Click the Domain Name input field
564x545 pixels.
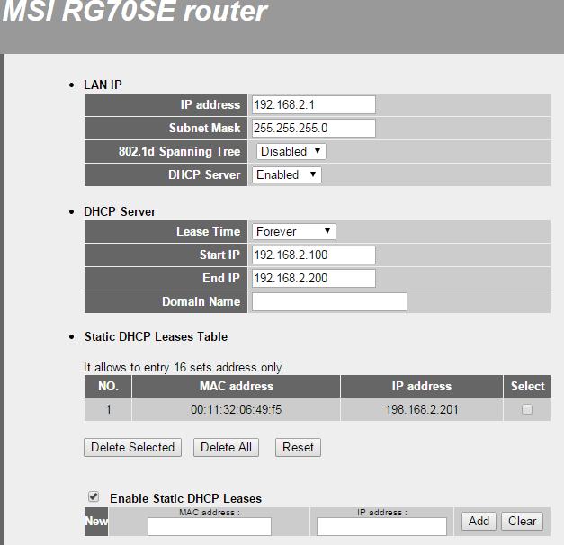tap(329, 301)
